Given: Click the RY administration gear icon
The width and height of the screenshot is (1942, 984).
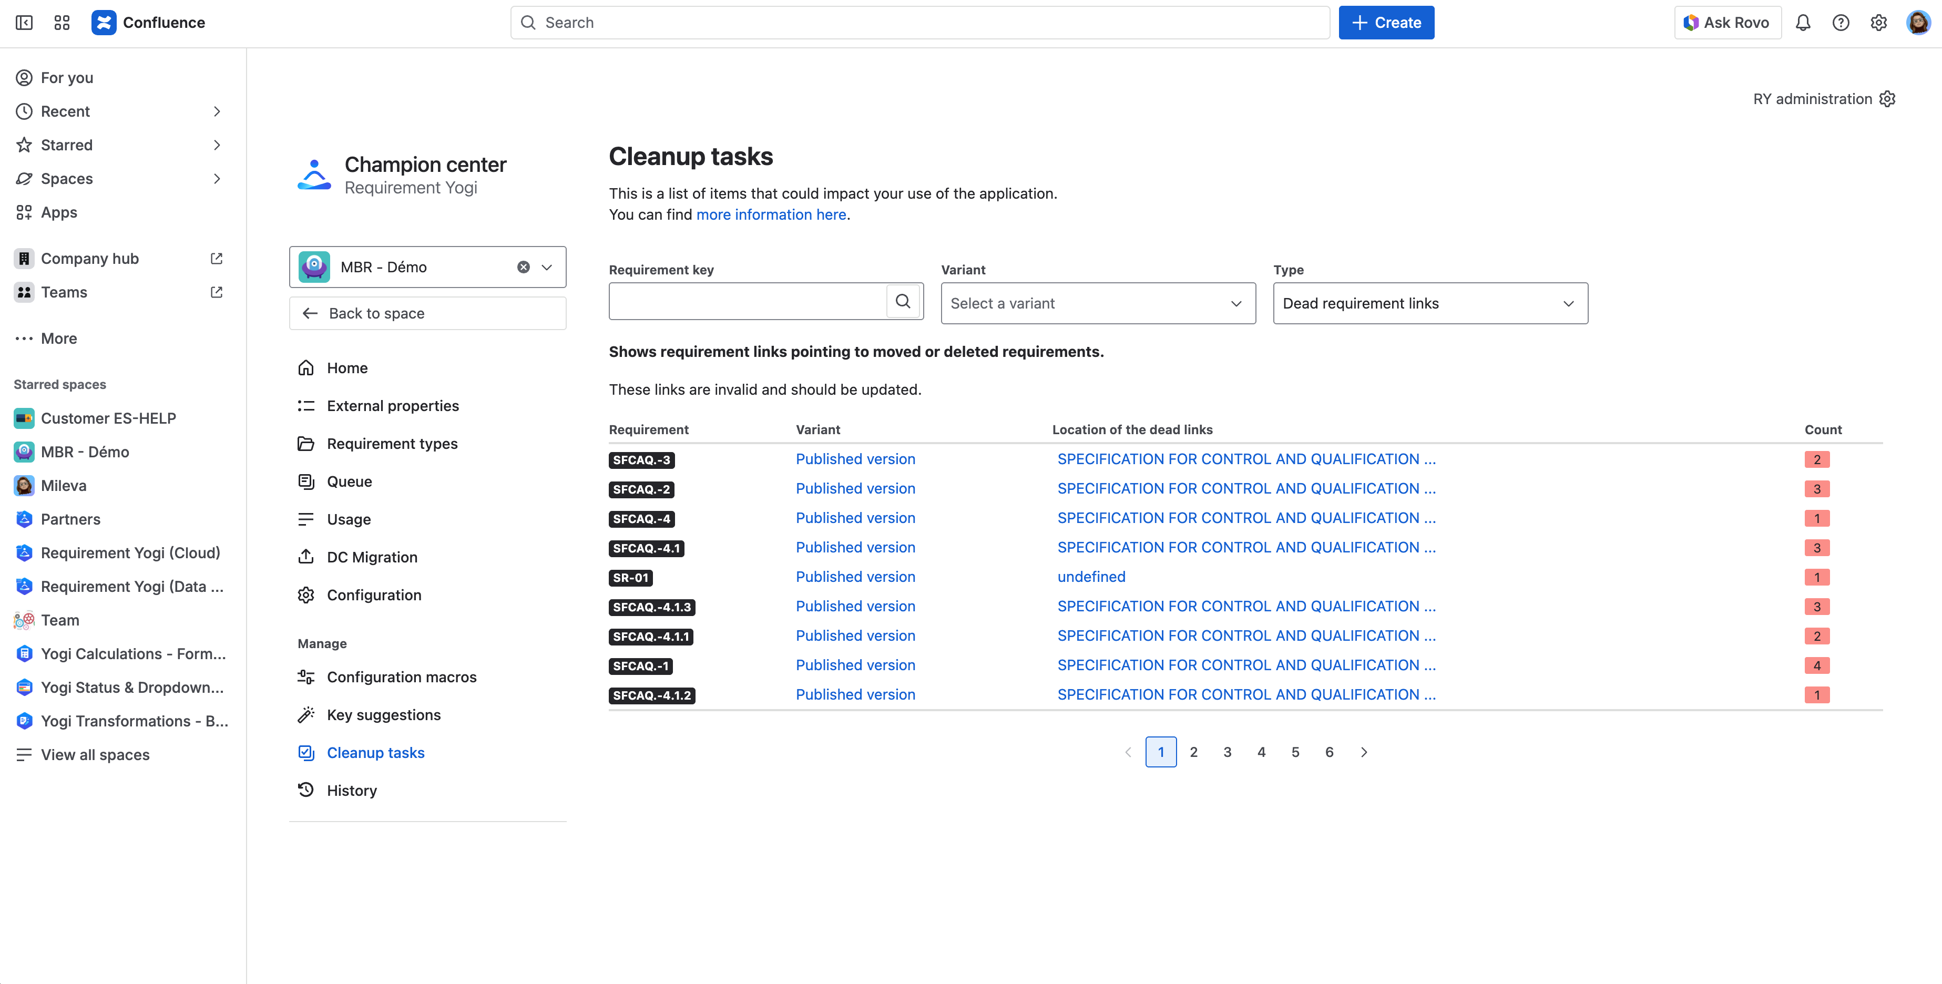Looking at the screenshot, I should tap(1887, 99).
